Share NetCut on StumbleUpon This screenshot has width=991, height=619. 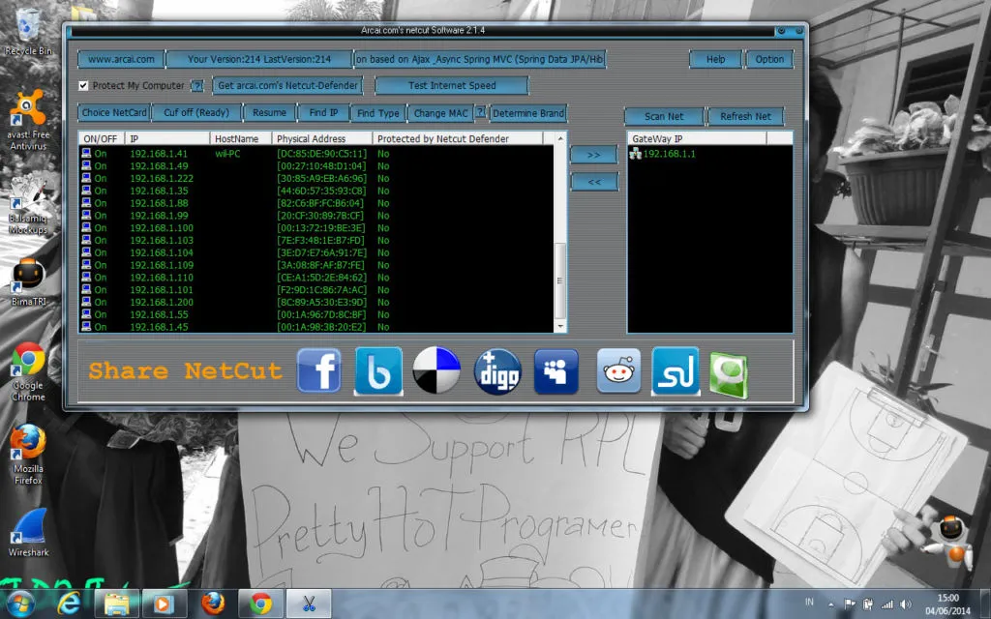tap(676, 370)
